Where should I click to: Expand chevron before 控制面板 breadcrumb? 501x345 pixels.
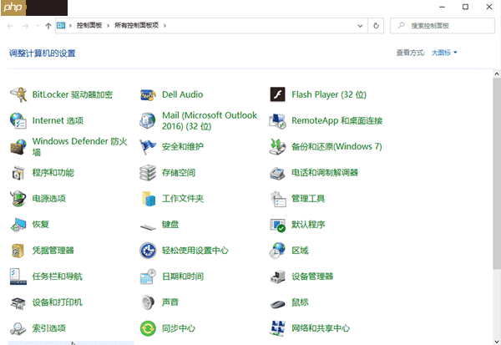(x=70, y=26)
